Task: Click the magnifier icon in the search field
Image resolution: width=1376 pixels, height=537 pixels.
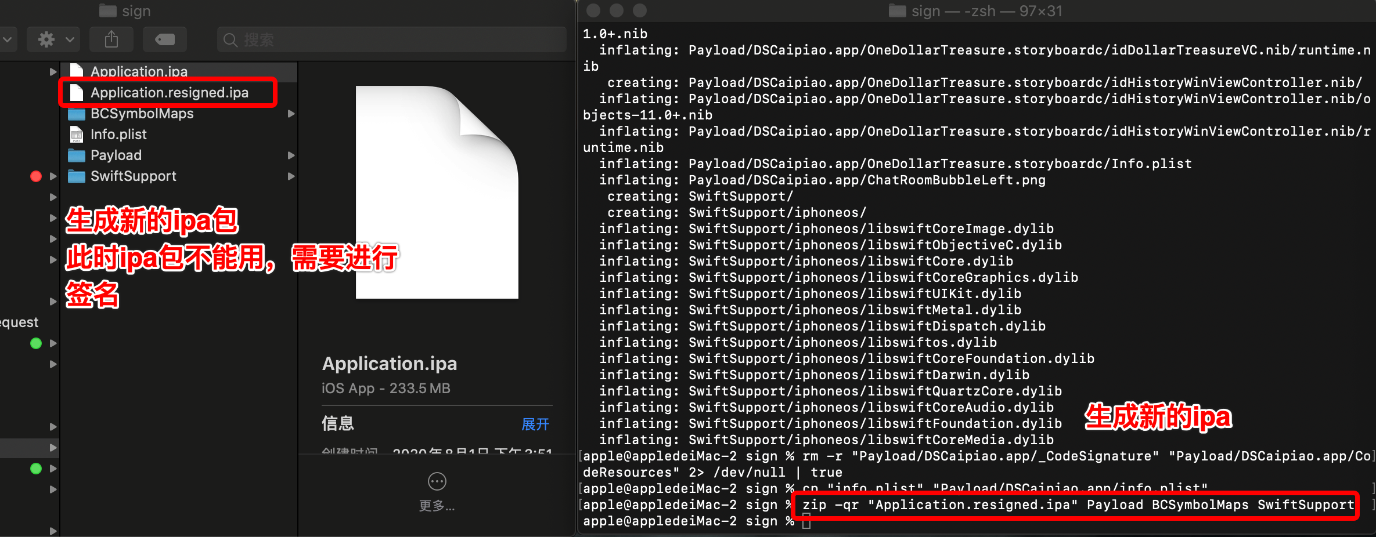Action: [230, 40]
